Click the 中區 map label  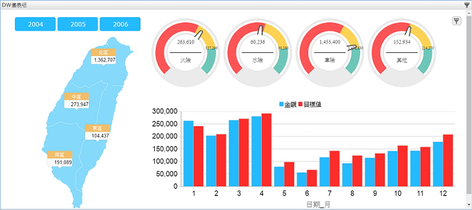click(x=76, y=97)
